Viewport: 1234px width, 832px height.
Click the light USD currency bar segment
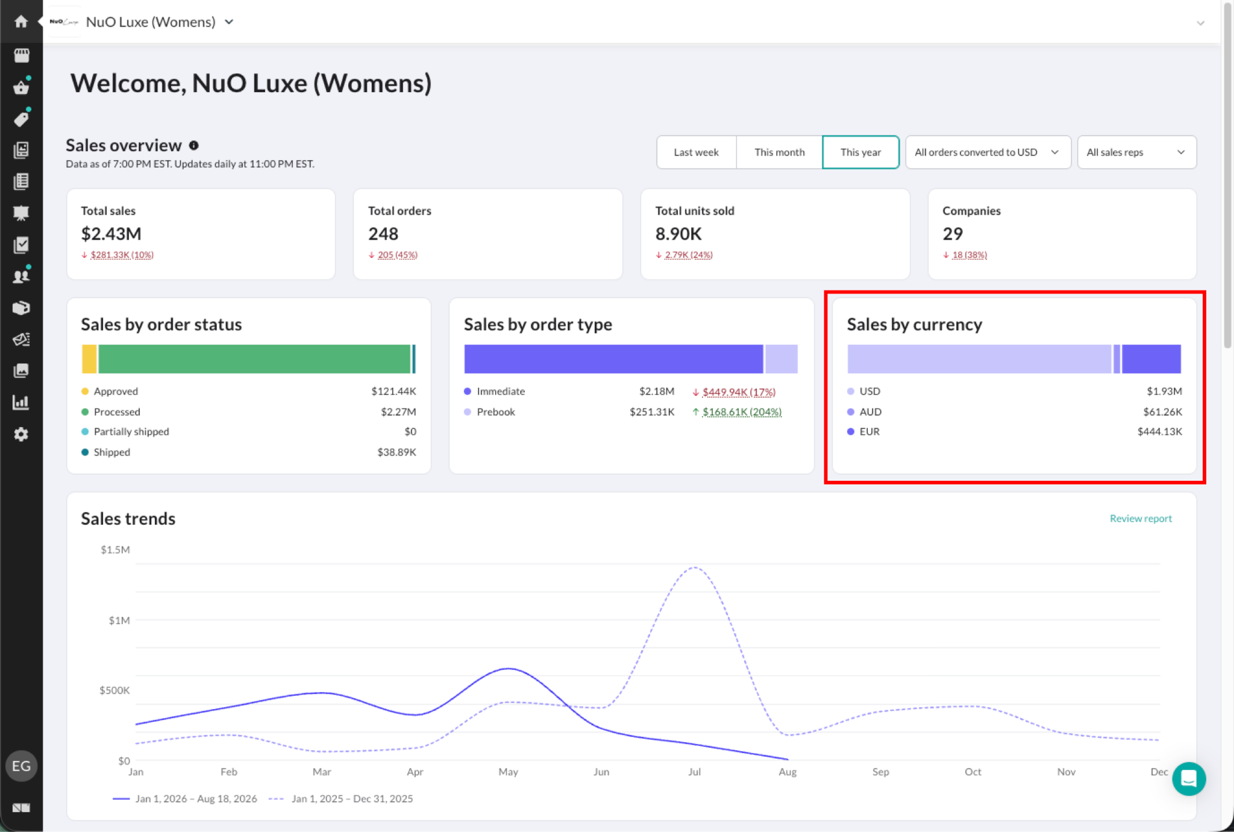pos(979,359)
